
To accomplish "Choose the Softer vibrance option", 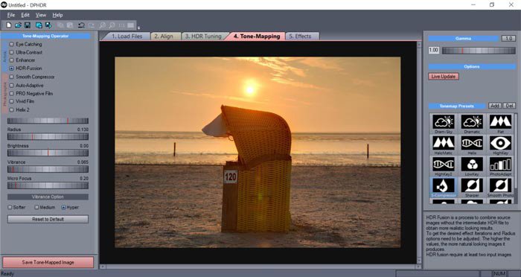I will coord(16,207).
